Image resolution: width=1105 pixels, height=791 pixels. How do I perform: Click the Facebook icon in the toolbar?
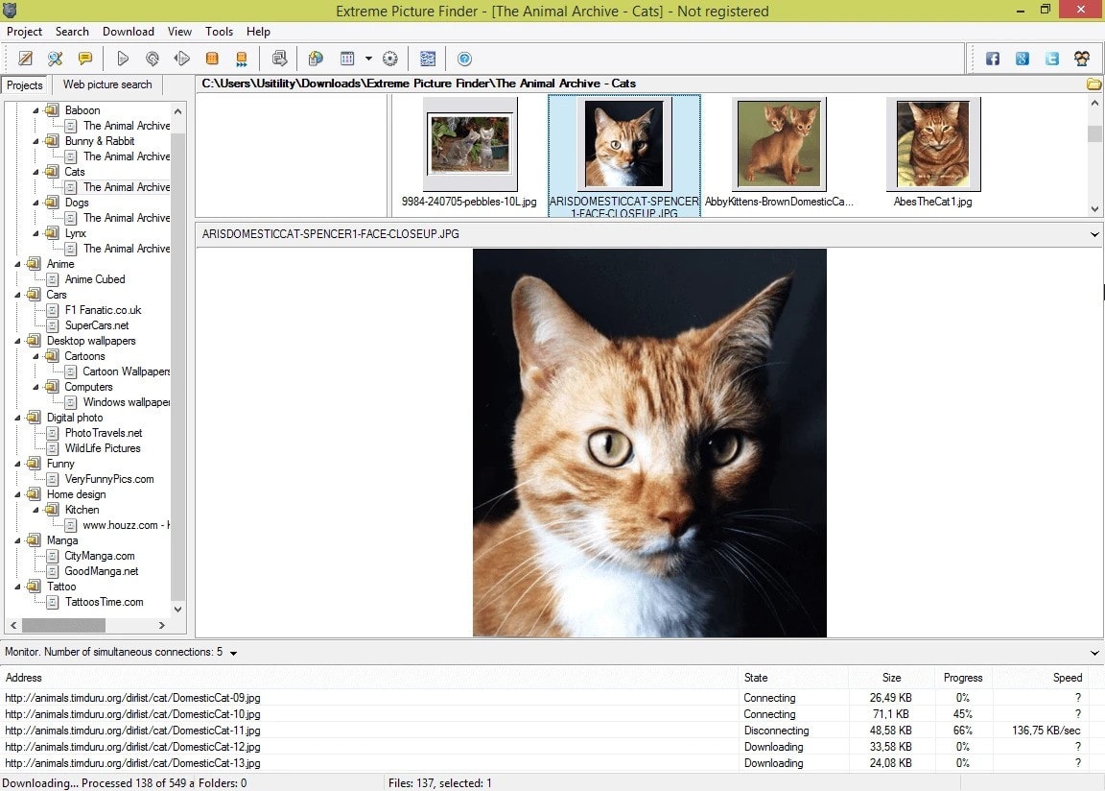(x=993, y=59)
